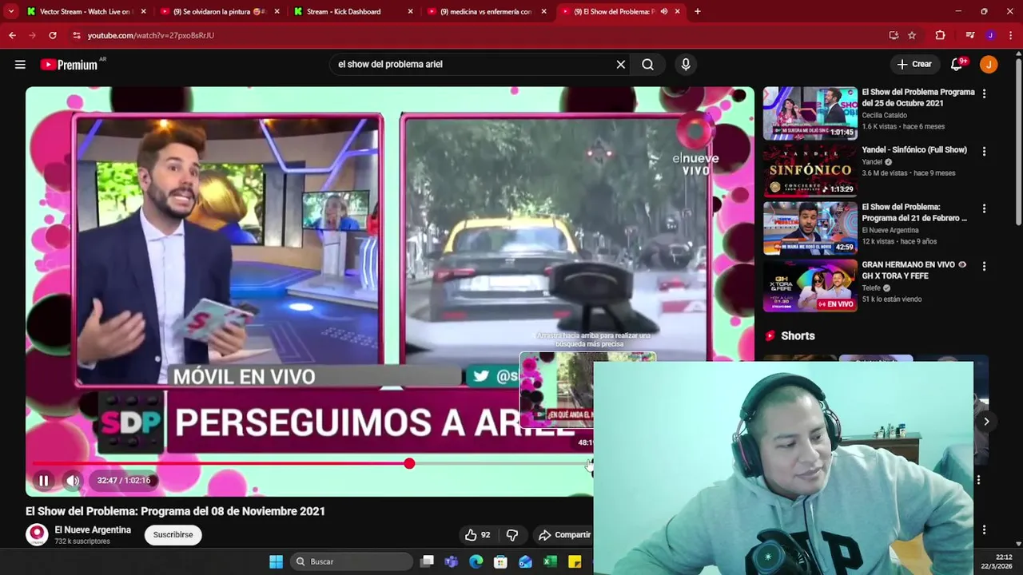Open GRAN HERMANO EN VIVO title link
This screenshot has height=575, width=1023.
914,270
